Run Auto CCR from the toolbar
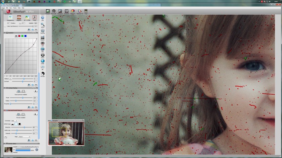 click(54, 11)
